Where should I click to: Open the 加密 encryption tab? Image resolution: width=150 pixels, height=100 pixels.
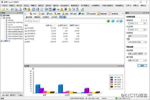pyautogui.click(x=41, y=14)
